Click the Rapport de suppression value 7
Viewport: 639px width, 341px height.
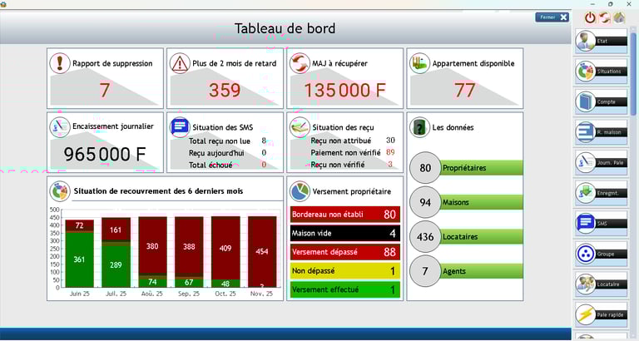[x=105, y=90]
